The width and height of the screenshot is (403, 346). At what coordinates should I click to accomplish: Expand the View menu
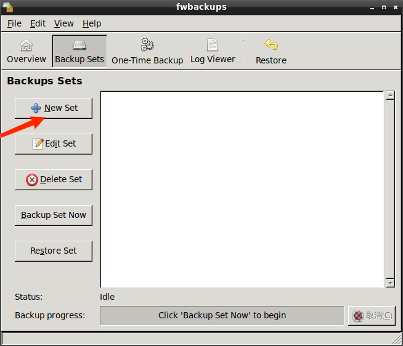pyautogui.click(x=64, y=23)
